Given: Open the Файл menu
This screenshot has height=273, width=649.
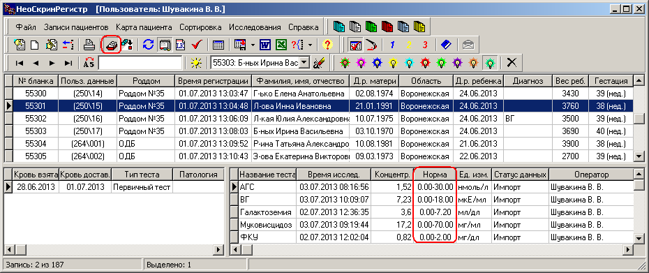Looking at the screenshot, I should [x=26, y=27].
